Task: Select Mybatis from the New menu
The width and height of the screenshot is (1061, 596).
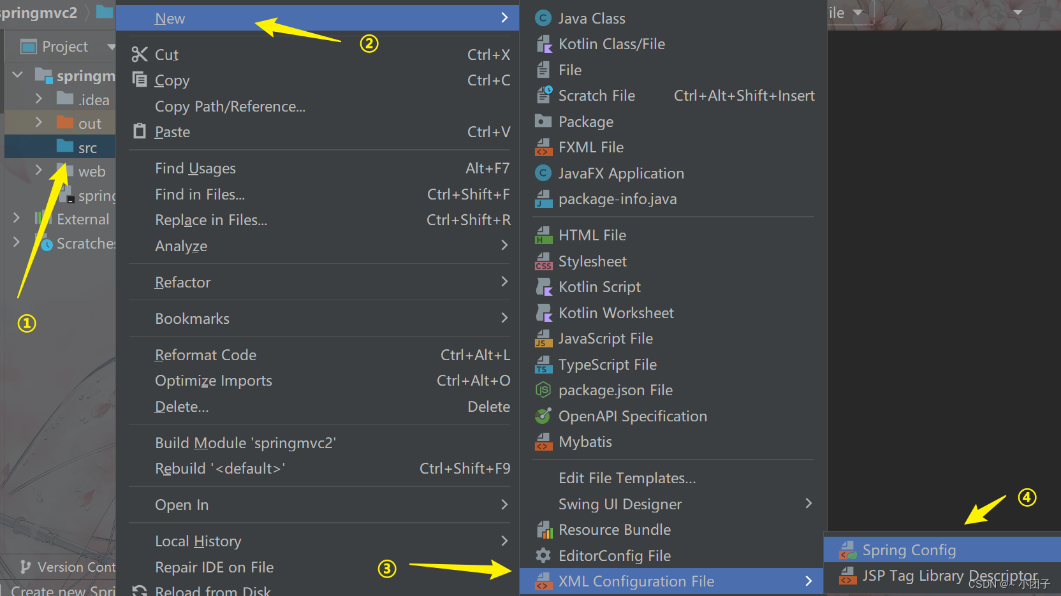Action: tap(587, 441)
